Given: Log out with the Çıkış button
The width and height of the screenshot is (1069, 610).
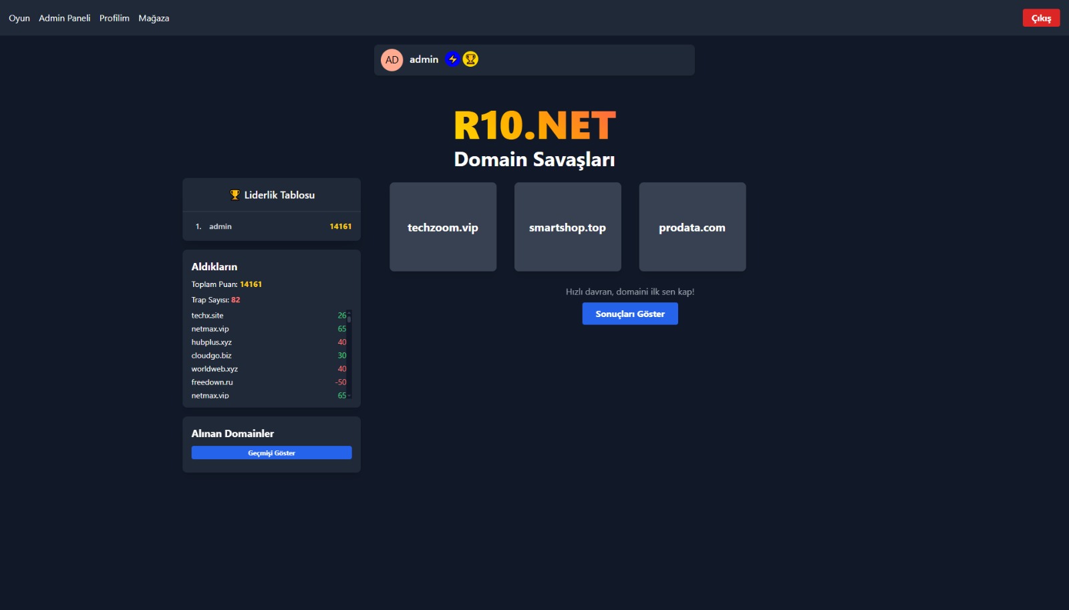Looking at the screenshot, I should tap(1041, 18).
